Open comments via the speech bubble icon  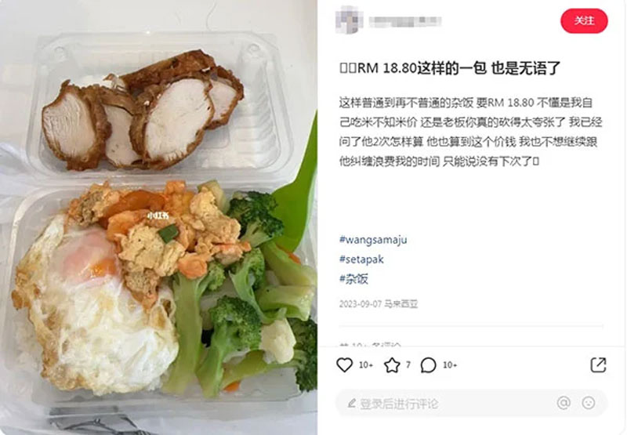[x=428, y=365]
